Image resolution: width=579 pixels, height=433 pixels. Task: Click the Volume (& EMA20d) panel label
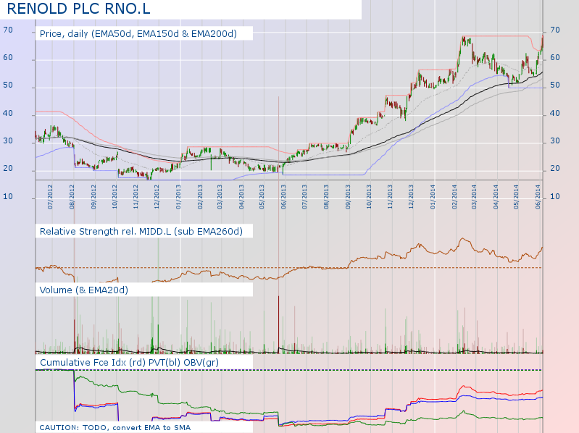(84, 290)
